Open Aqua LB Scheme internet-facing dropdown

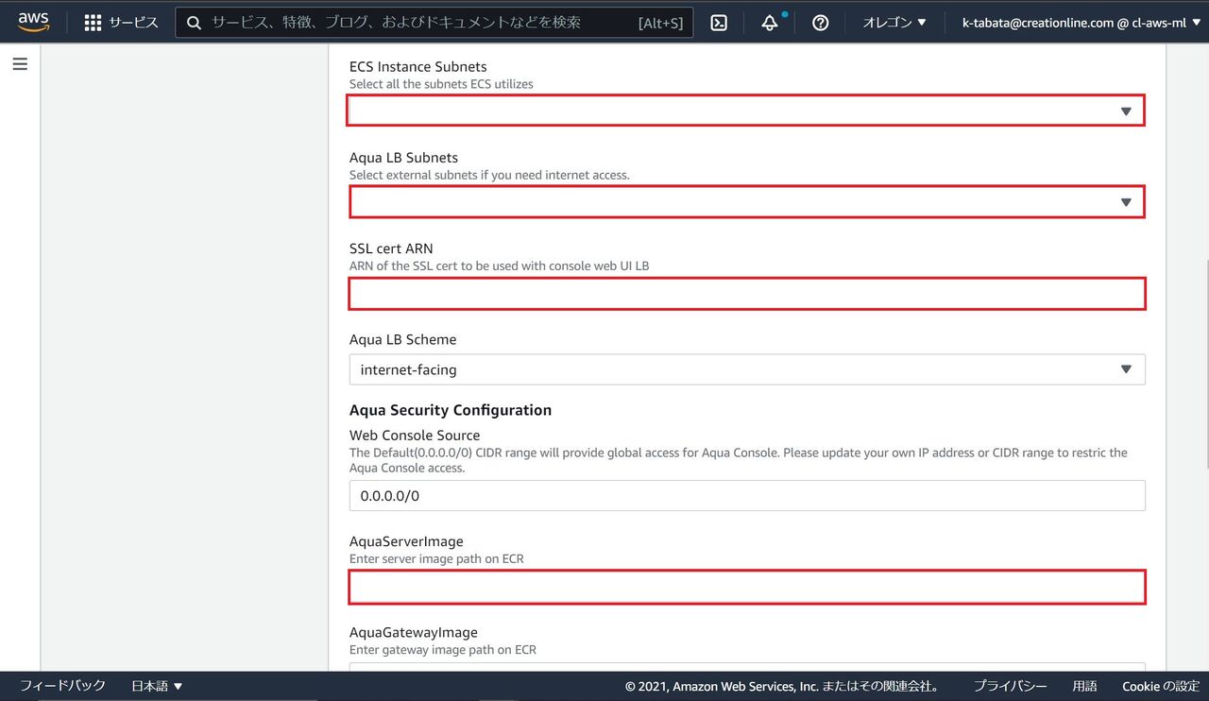click(746, 369)
